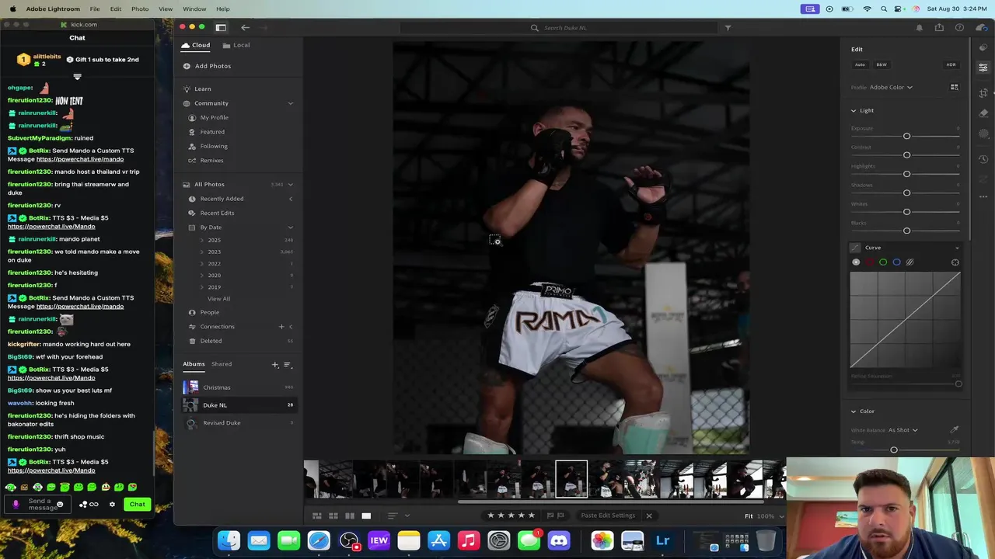
Task: Click the Shadows slider handle
Action: (906, 193)
